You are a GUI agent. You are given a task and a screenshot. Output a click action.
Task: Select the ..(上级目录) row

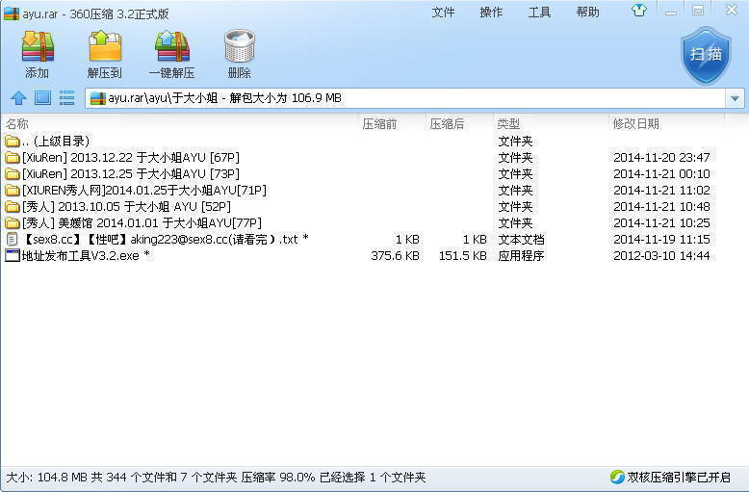[56, 142]
